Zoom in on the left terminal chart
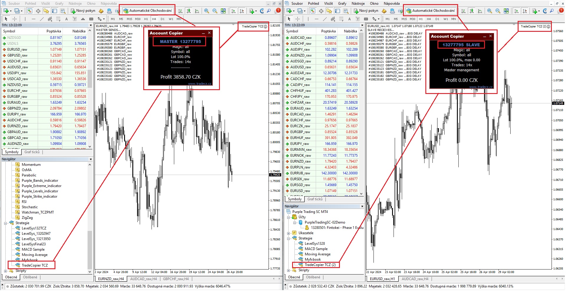Image resolution: width=566 pixels, height=291 pixels. click(207, 11)
